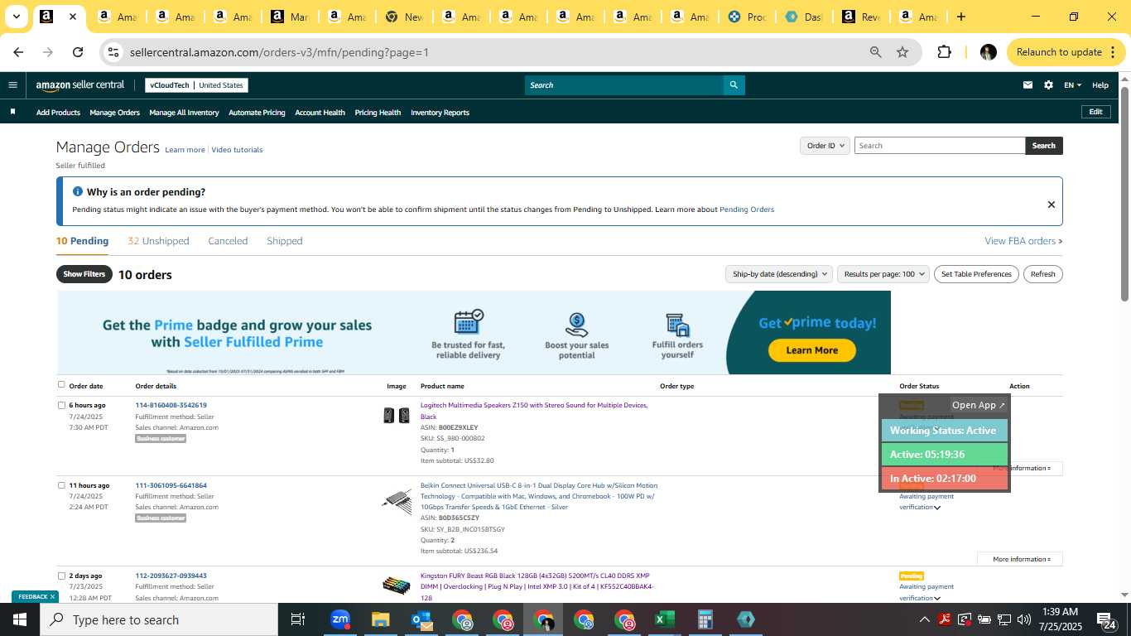
Task: Open the Seller Central hamburger menu
Action: [x=12, y=84]
